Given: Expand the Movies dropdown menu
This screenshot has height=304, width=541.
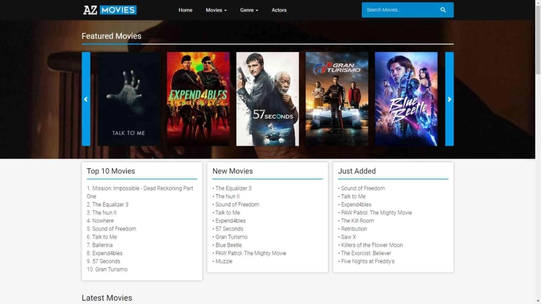Looking at the screenshot, I should [216, 10].
